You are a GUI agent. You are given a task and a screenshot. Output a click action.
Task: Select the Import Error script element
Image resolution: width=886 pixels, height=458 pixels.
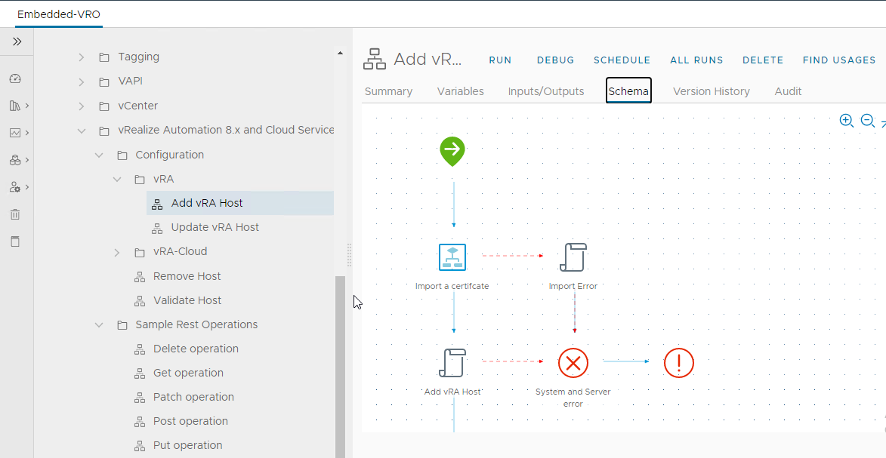pos(573,257)
